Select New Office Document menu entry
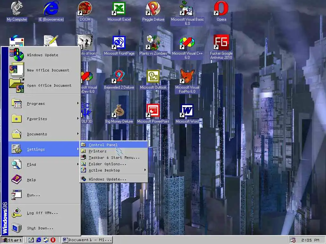The width and height of the screenshot is (326, 244). (x=44, y=70)
